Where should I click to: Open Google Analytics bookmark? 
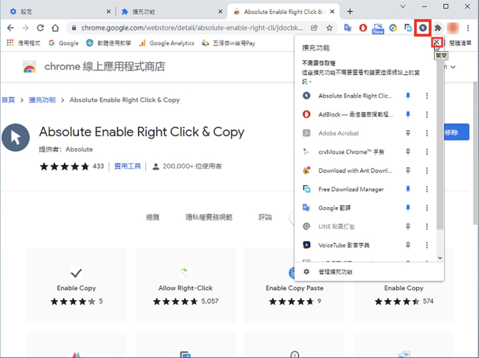click(x=167, y=43)
